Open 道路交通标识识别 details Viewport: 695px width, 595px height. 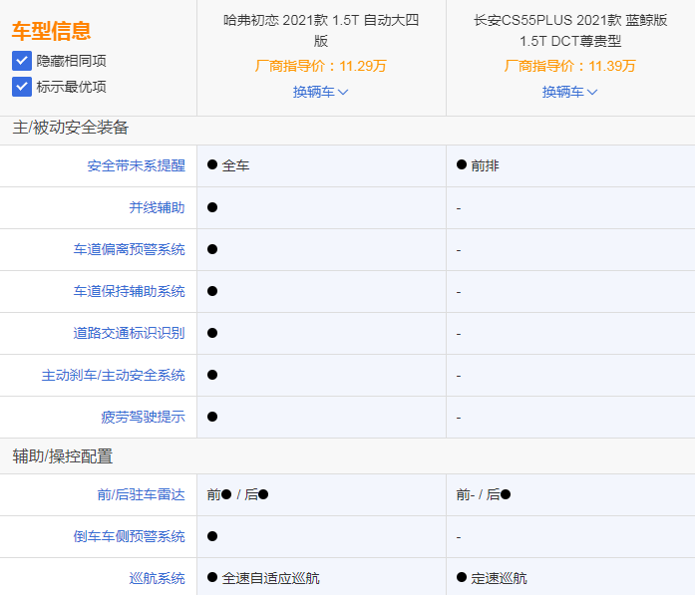pyautogui.click(x=129, y=333)
